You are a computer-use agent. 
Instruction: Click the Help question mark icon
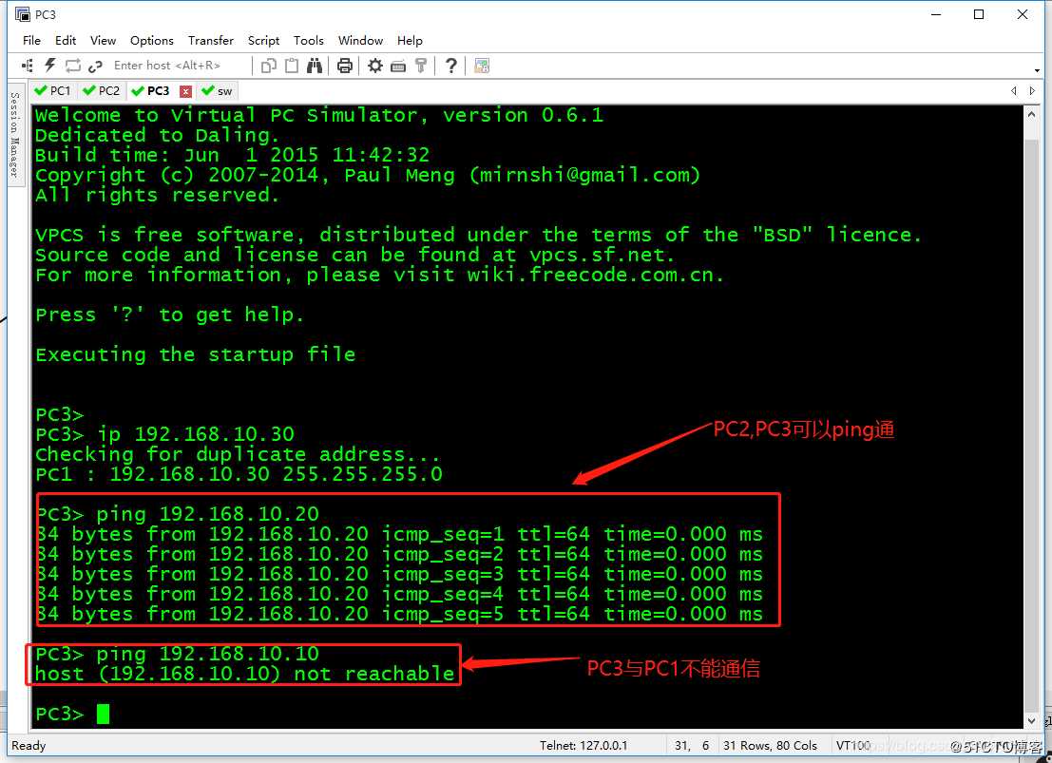coord(451,66)
